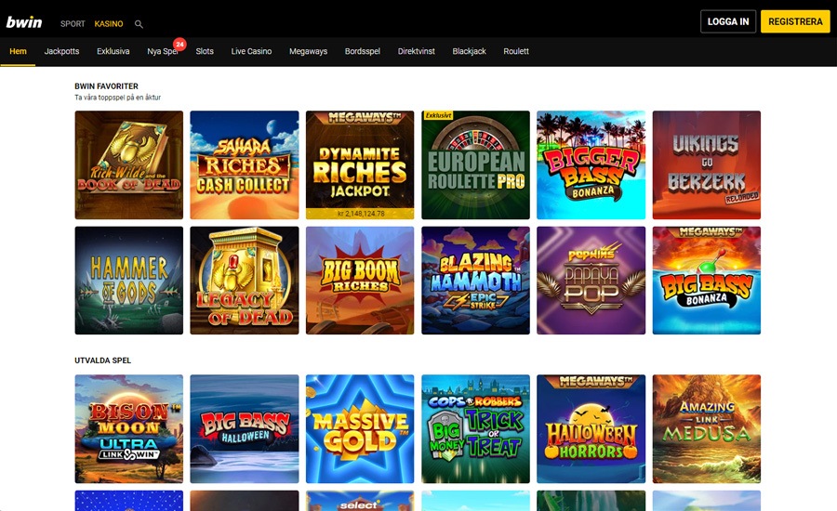The image size is (837, 511).
Task: Switch to the Slots tab
Action: (x=205, y=51)
